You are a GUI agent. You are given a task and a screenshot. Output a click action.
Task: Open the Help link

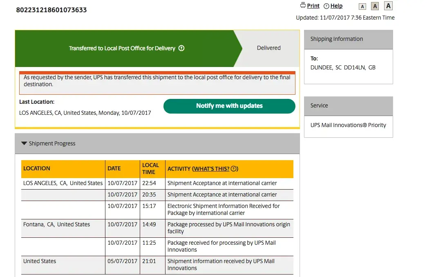[x=336, y=6]
